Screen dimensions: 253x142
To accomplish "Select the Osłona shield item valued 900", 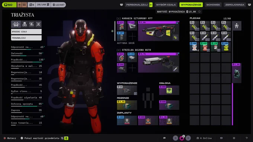I will [x=169, y=90].
